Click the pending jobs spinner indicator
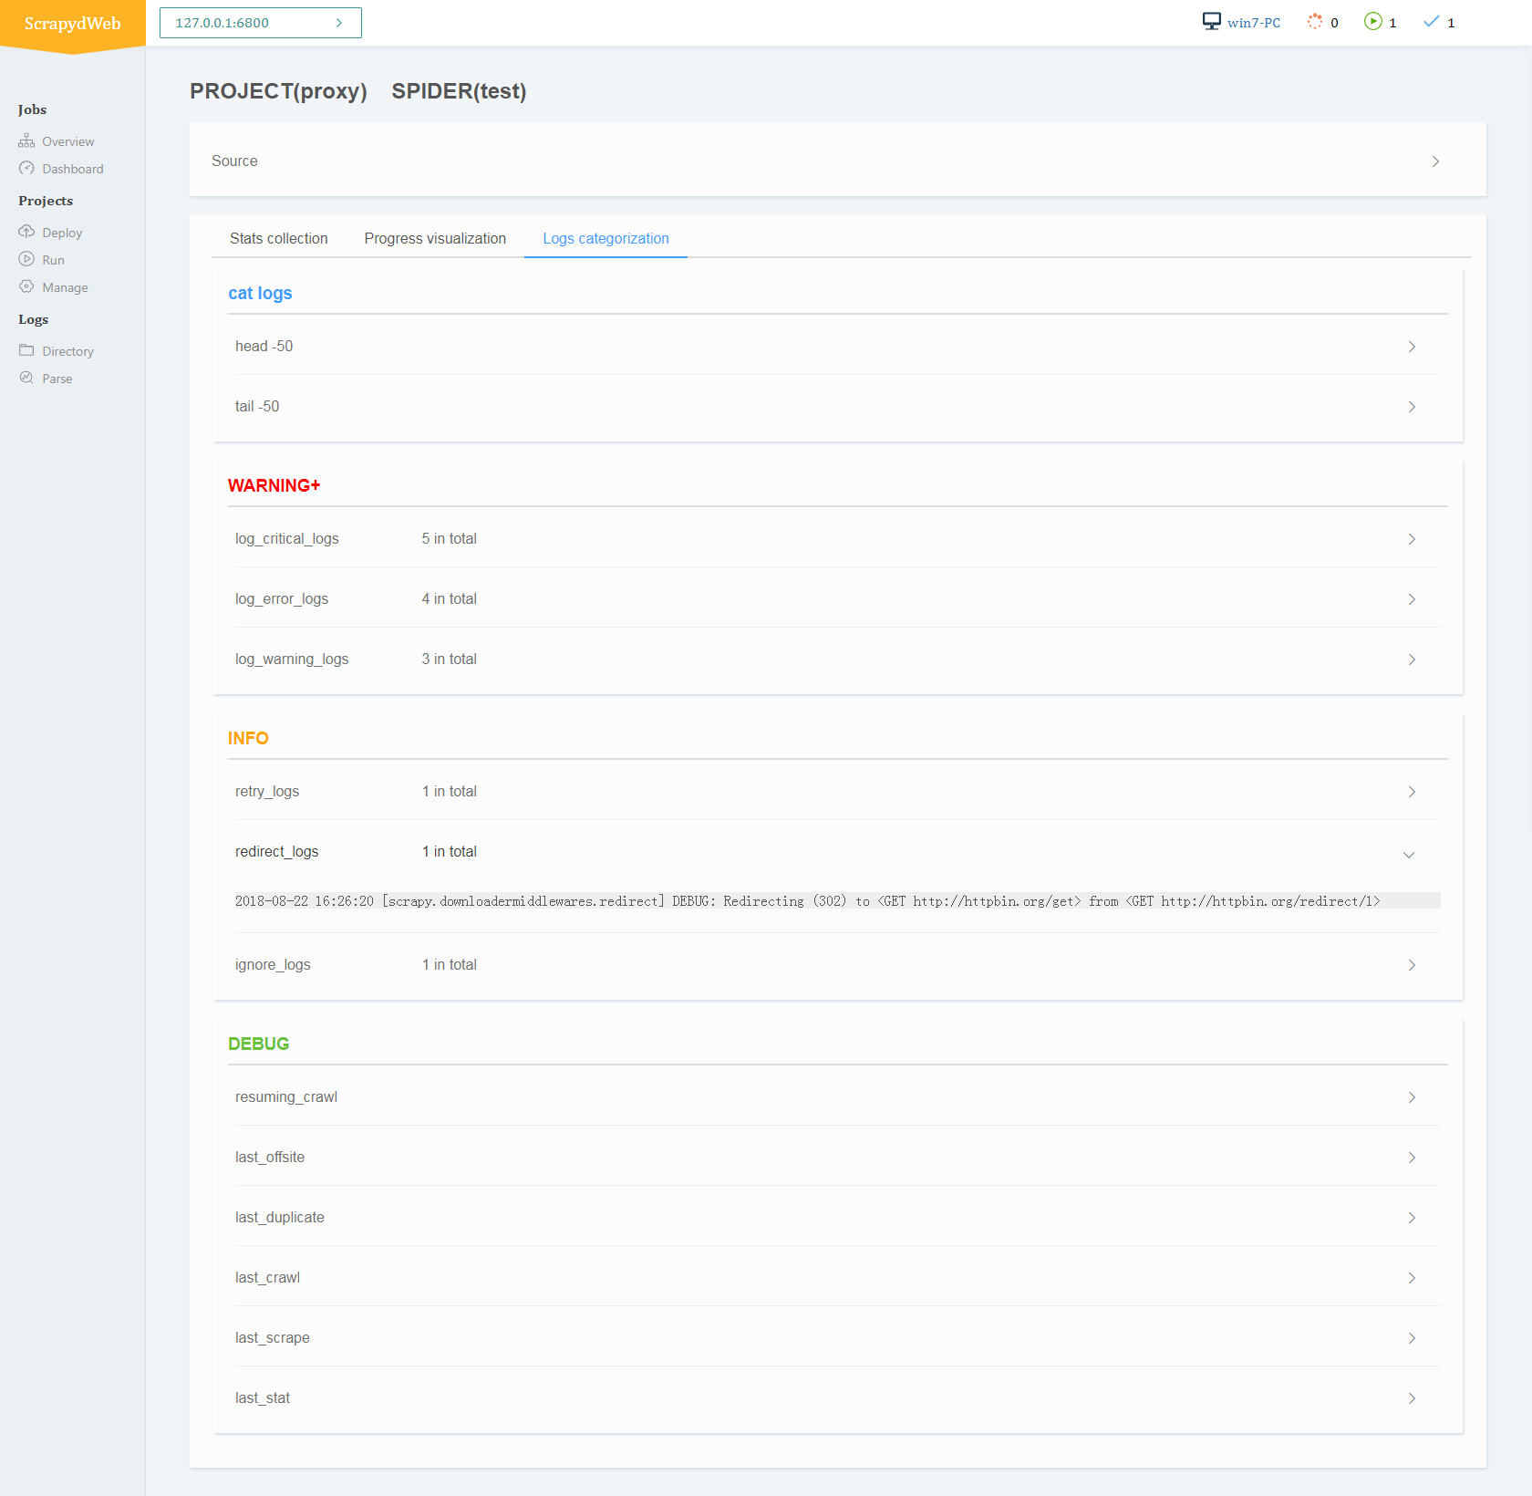 click(1314, 22)
